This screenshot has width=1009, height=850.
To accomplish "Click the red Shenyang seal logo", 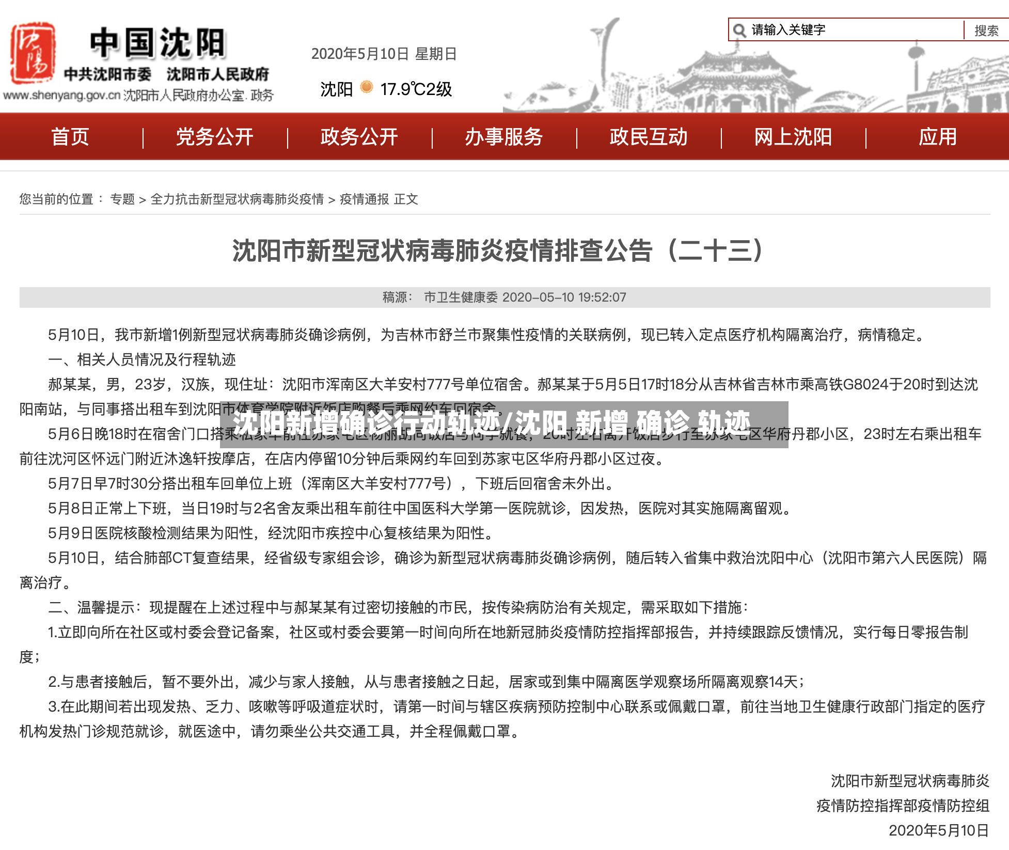I will coord(33,53).
